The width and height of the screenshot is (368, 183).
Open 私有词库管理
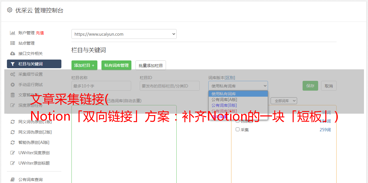[x=116, y=65]
